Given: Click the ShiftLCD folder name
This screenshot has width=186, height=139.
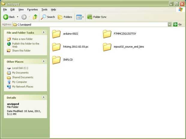Looking at the screenshot, I should (x=68, y=60).
